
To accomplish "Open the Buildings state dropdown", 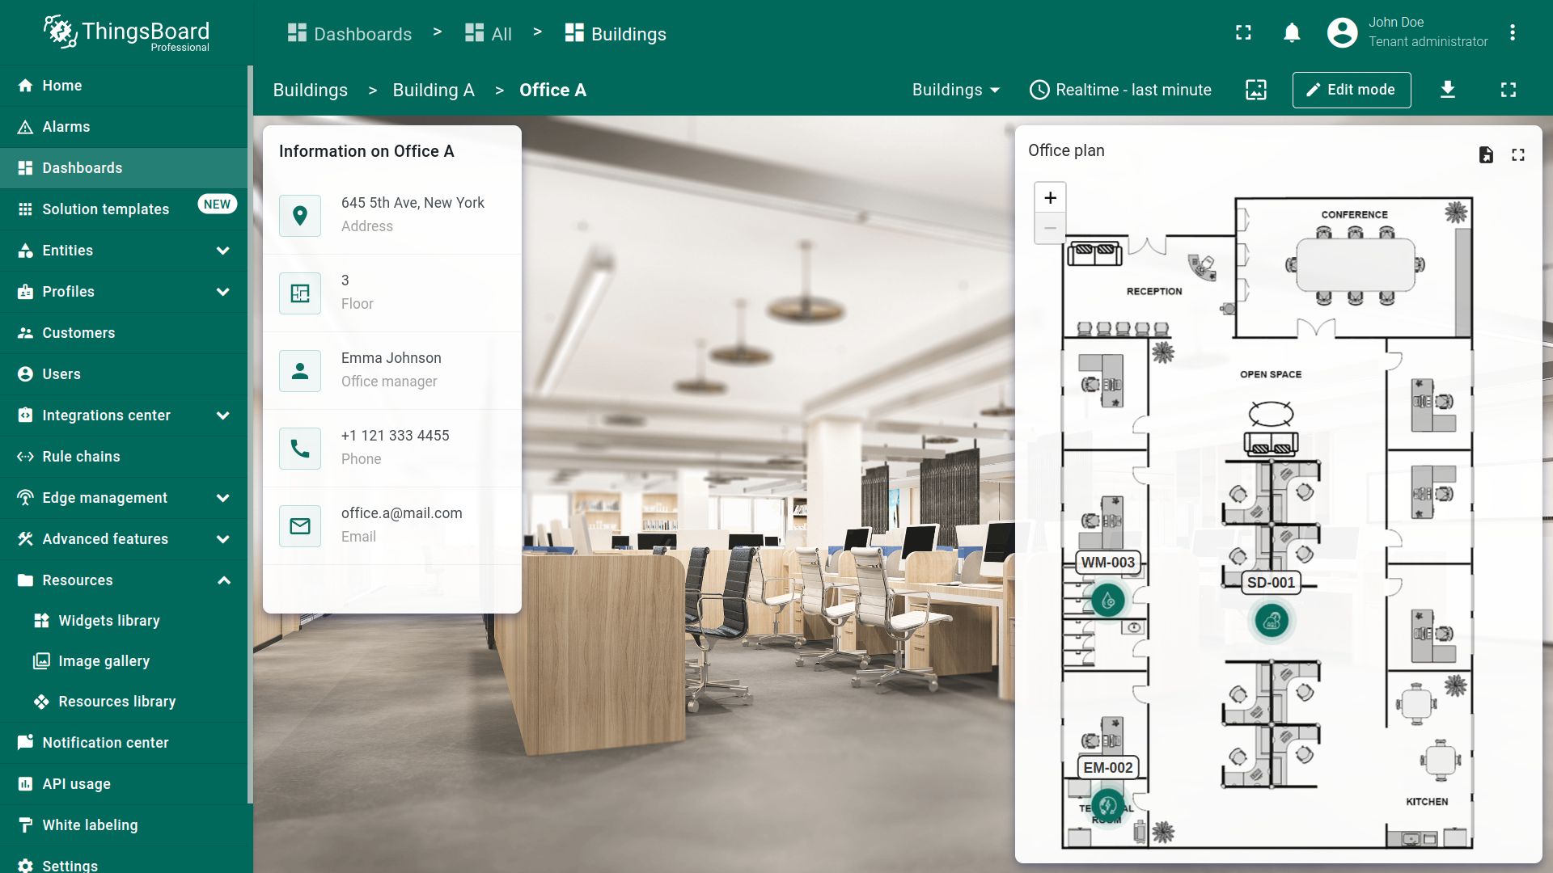I will click(x=955, y=90).
